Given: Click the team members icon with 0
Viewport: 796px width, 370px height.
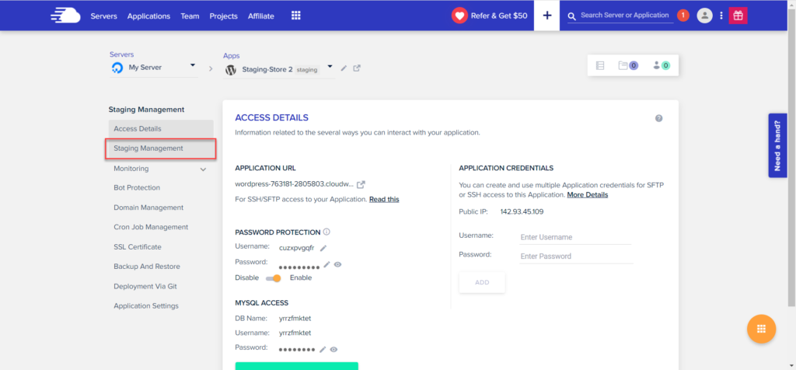Looking at the screenshot, I should click(662, 65).
